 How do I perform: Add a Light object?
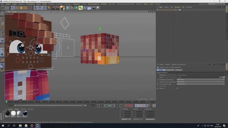[x=98, y=8]
